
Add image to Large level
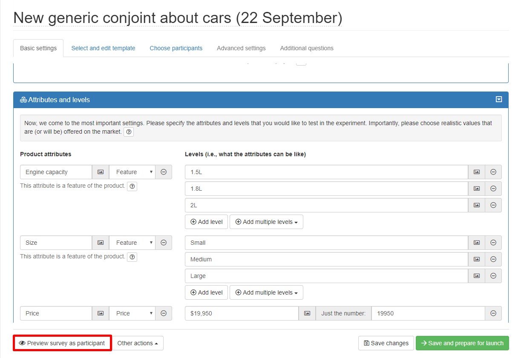[477, 276]
